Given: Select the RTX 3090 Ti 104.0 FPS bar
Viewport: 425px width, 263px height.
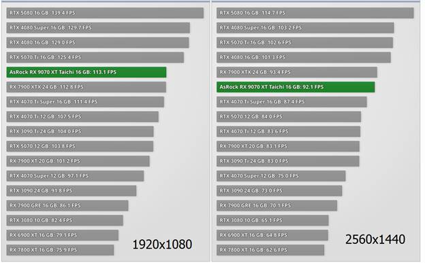Looking at the screenshot, I should (x=80, y=132).
